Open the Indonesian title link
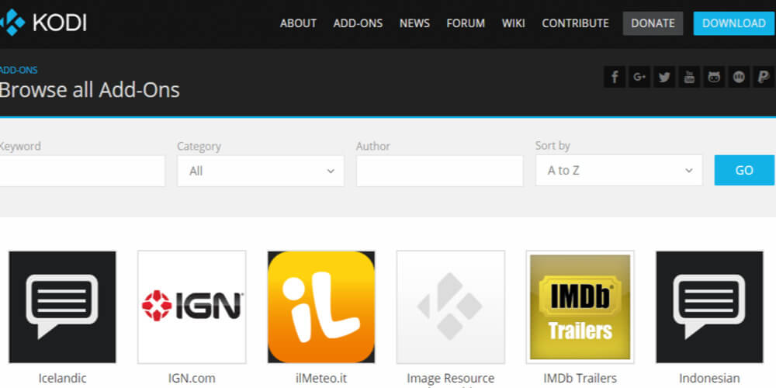776x388 pixels. tap(710, 379)
